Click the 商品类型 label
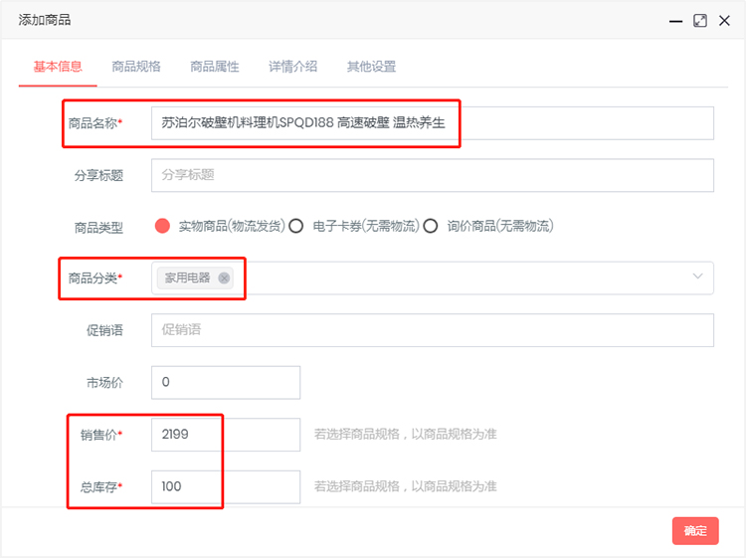 point(98,228)
